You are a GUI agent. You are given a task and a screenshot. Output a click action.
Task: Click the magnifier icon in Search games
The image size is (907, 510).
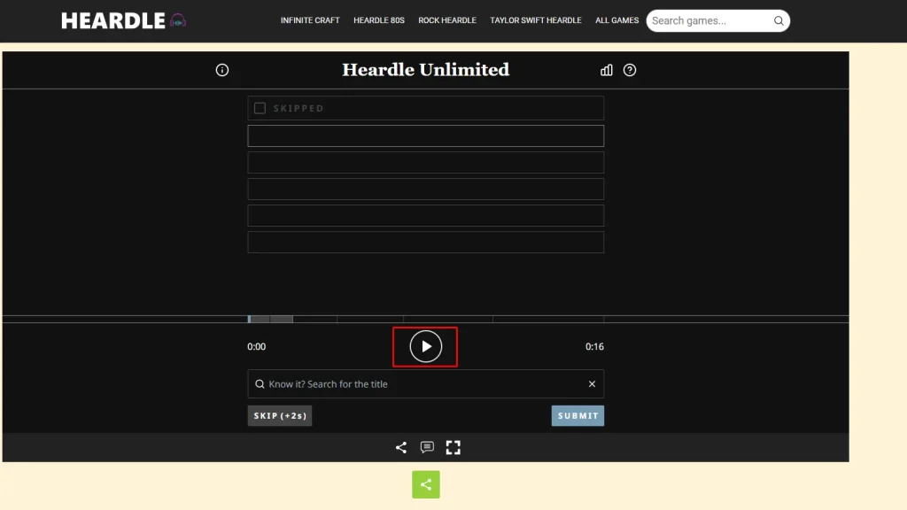point(779,20)
